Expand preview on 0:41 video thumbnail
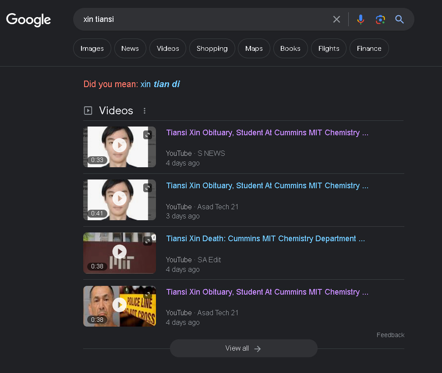The image size is (442, 373). pos(148,188)
